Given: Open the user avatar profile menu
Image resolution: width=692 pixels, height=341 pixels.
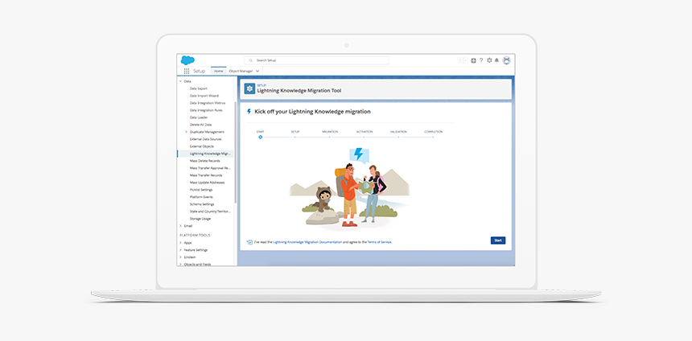Looking at the screenshot, I should coord(506,60).
